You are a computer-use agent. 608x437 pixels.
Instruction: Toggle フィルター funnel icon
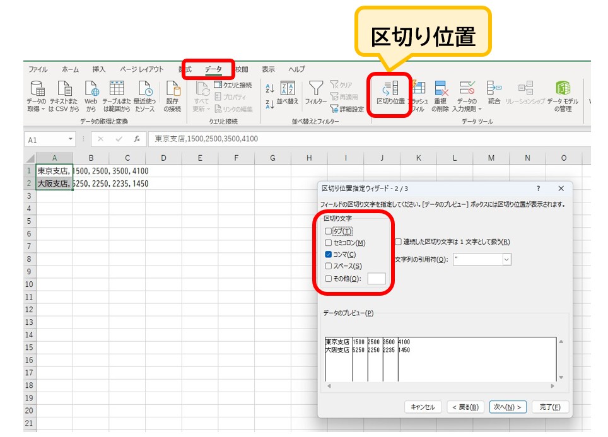coord(315,88)
